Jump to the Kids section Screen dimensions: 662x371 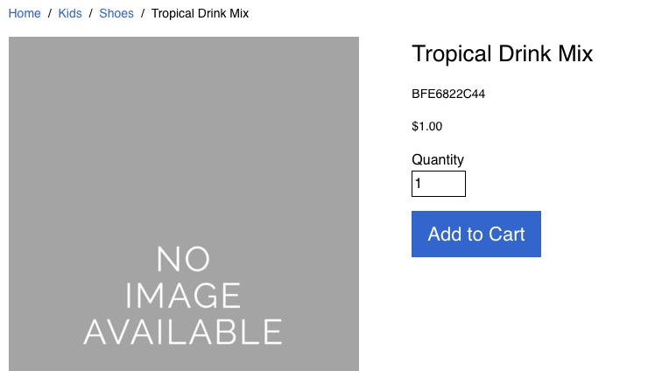[x=70, y=13]
